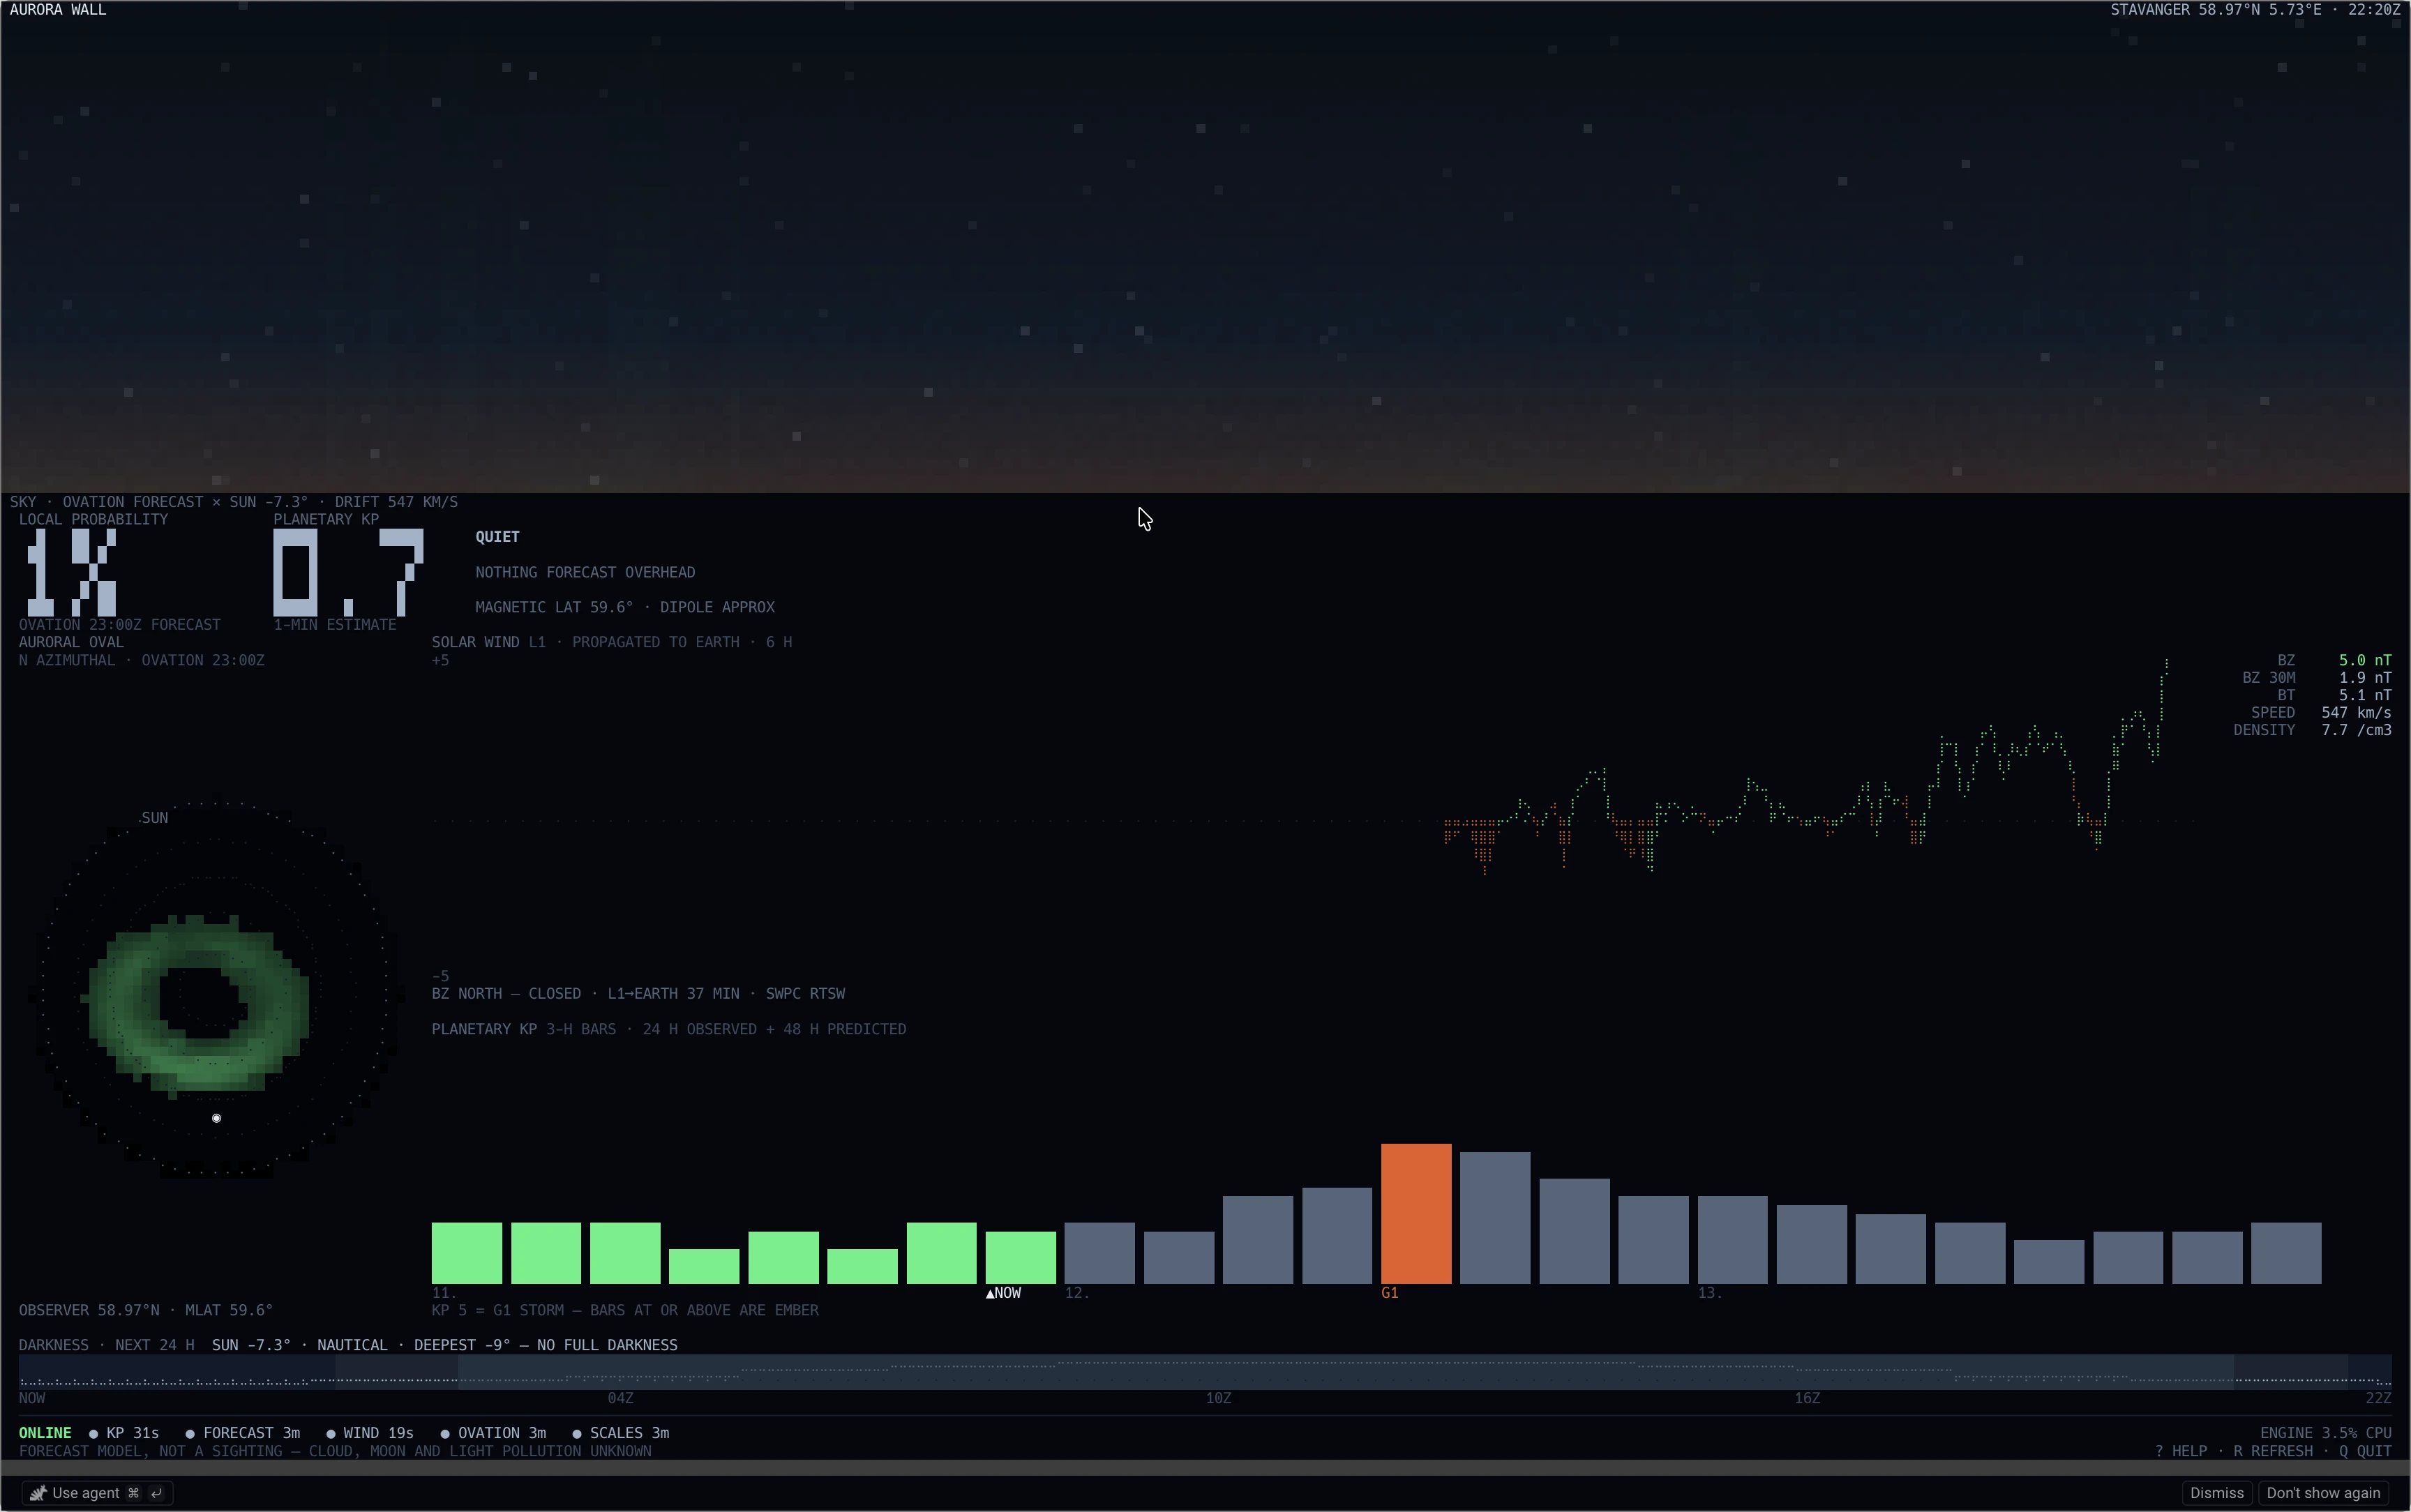Viewport: 2411px width, 1512px height.
Task: Click the LOCAL PROBABILITY label
Action: [94, 519]
